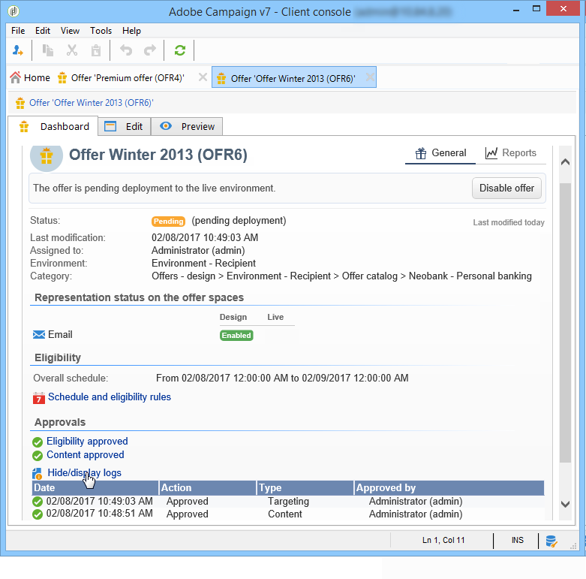Click the gift icon in the breadcrumb bar

(20, 103)
